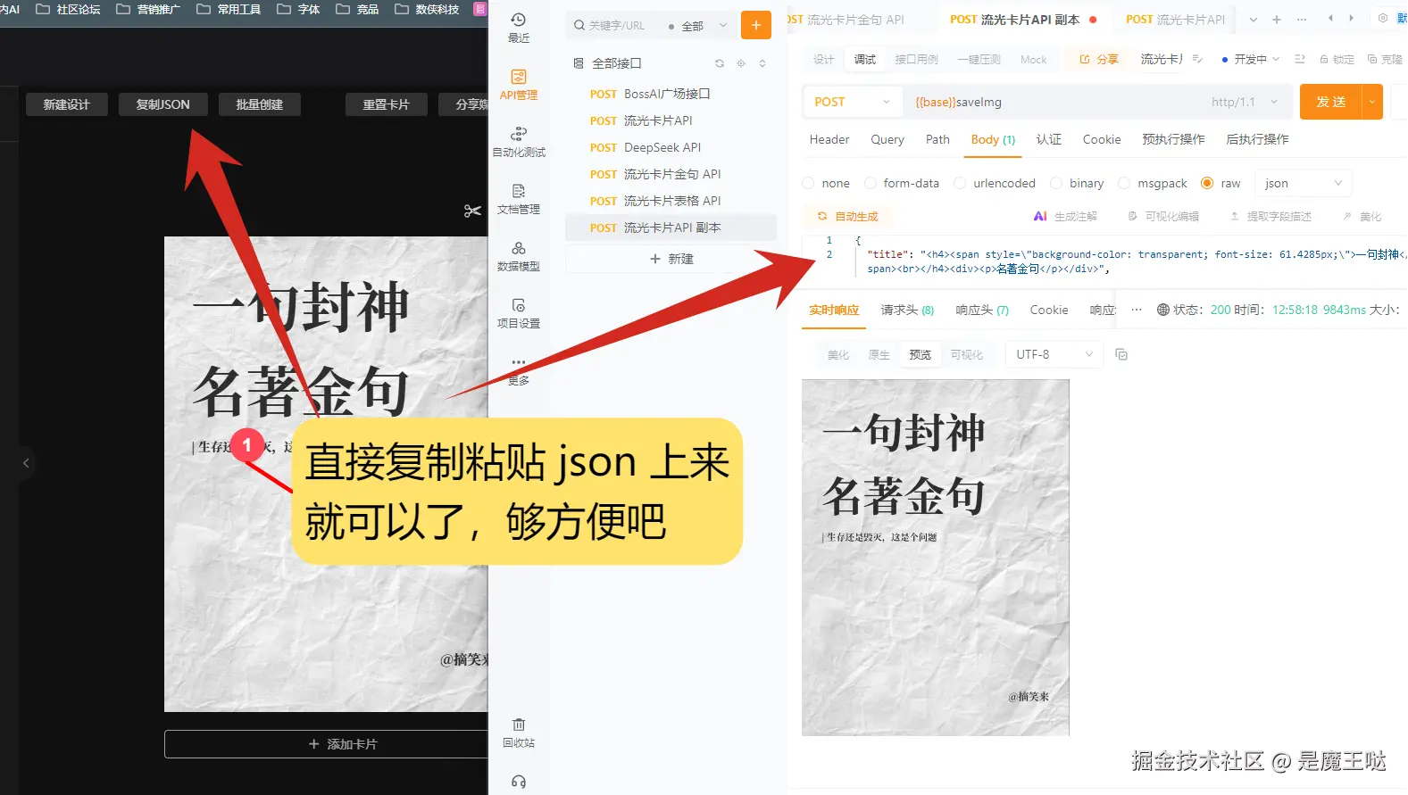The image size is (1408, 795).
Task: Open the http/1.1 protocol dropdown
Action: point(1245,102)
